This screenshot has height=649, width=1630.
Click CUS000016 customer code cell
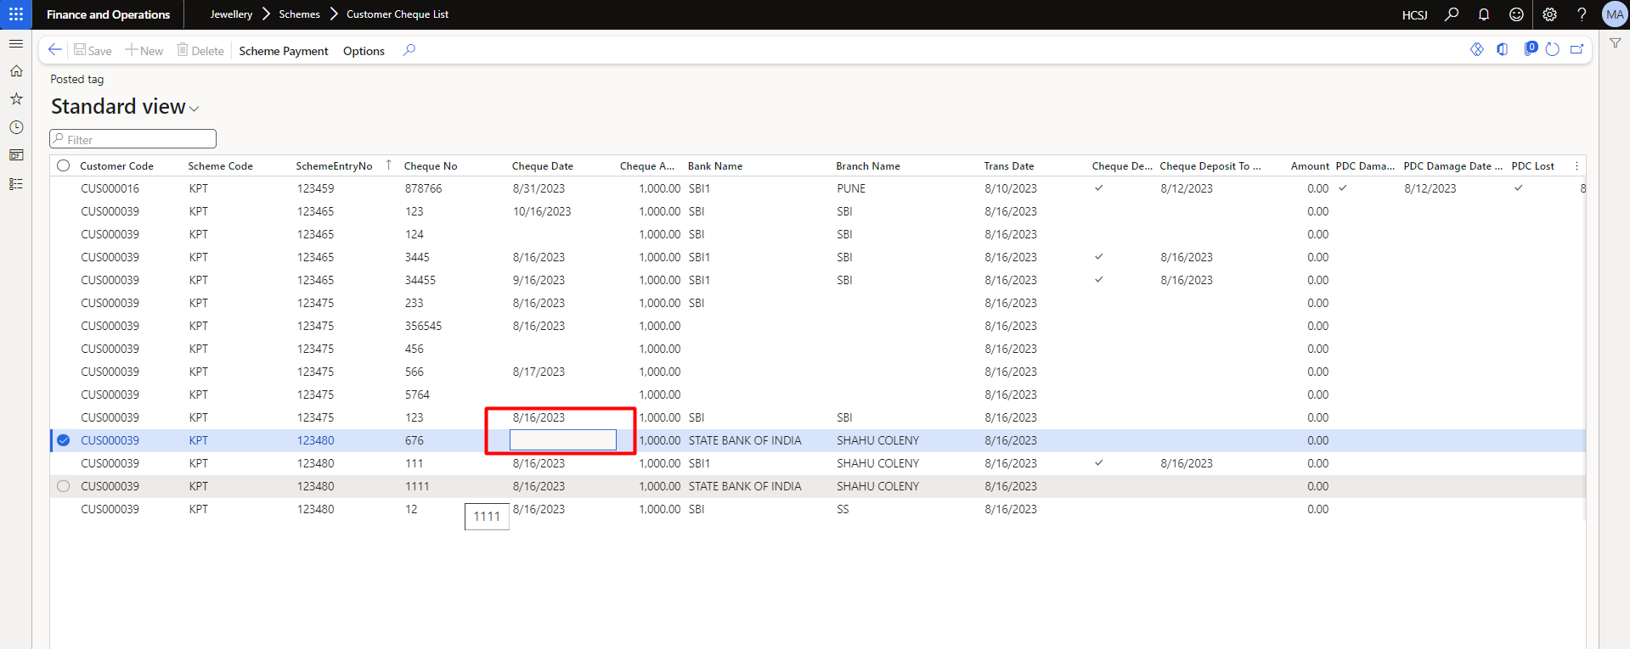point(110,188)
